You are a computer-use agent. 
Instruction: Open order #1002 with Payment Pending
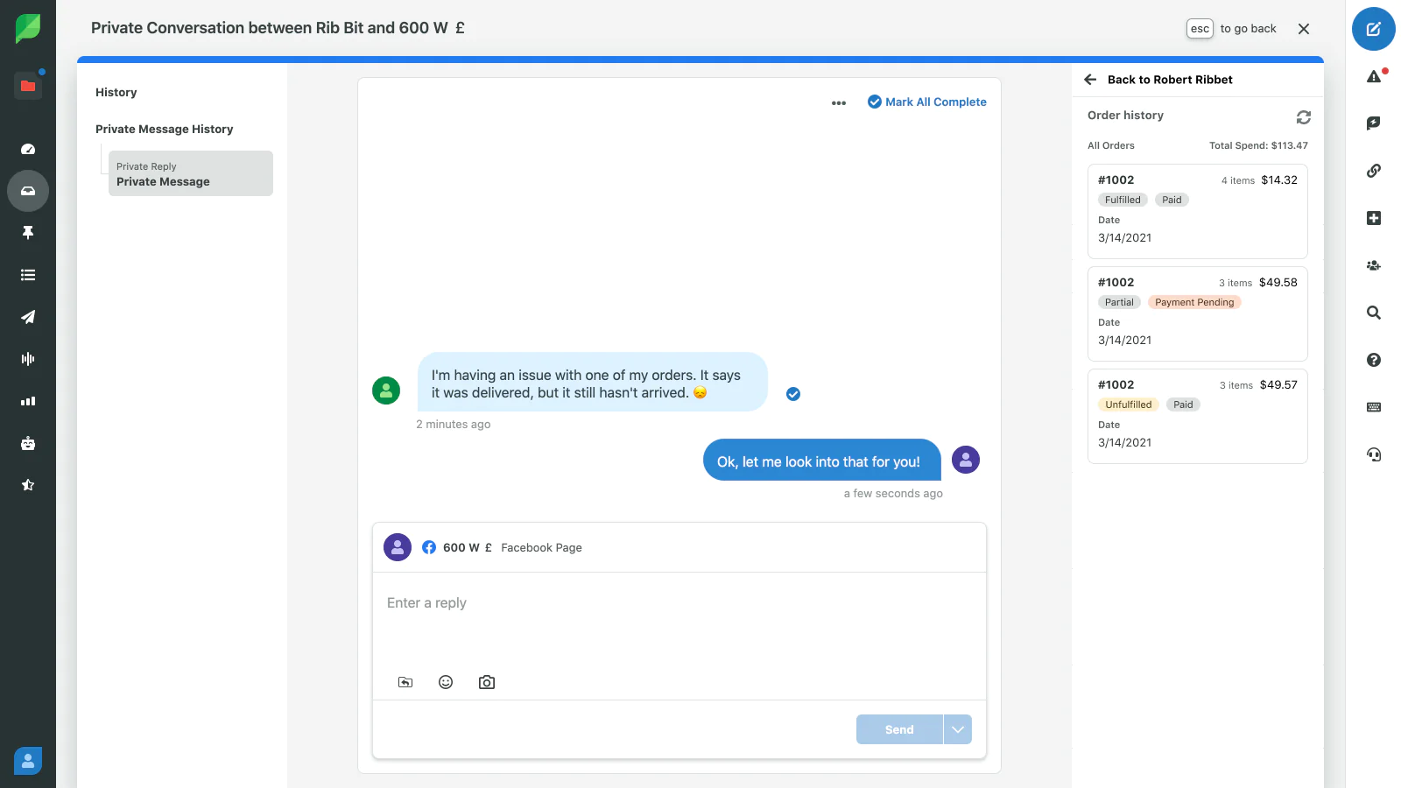1197,313
